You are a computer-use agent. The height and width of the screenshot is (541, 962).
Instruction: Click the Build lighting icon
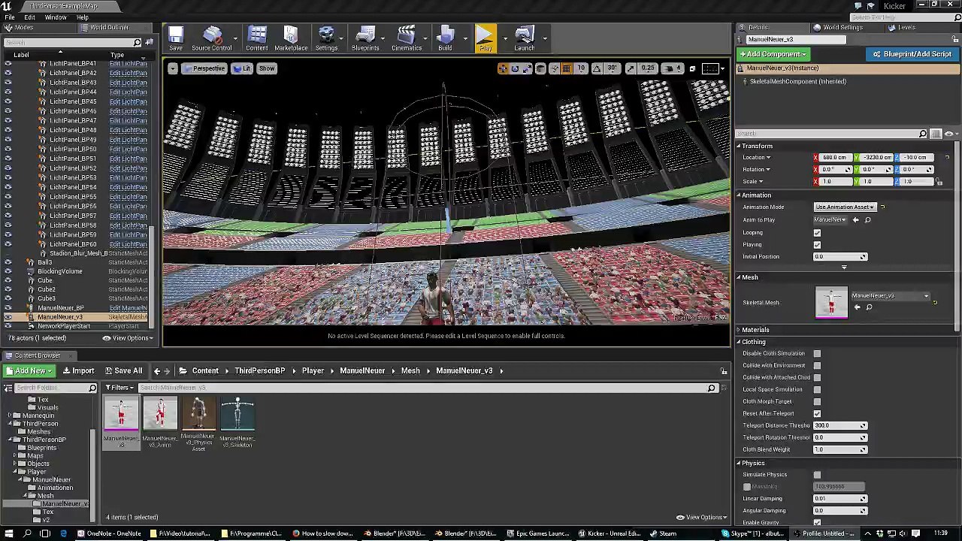tap(445, 38)
